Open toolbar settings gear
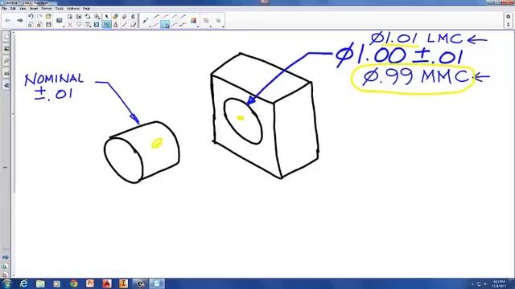This screenshot has height=289, width=515. 508,16
